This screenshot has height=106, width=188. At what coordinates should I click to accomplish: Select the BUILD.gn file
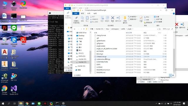[x=100, y=54]
